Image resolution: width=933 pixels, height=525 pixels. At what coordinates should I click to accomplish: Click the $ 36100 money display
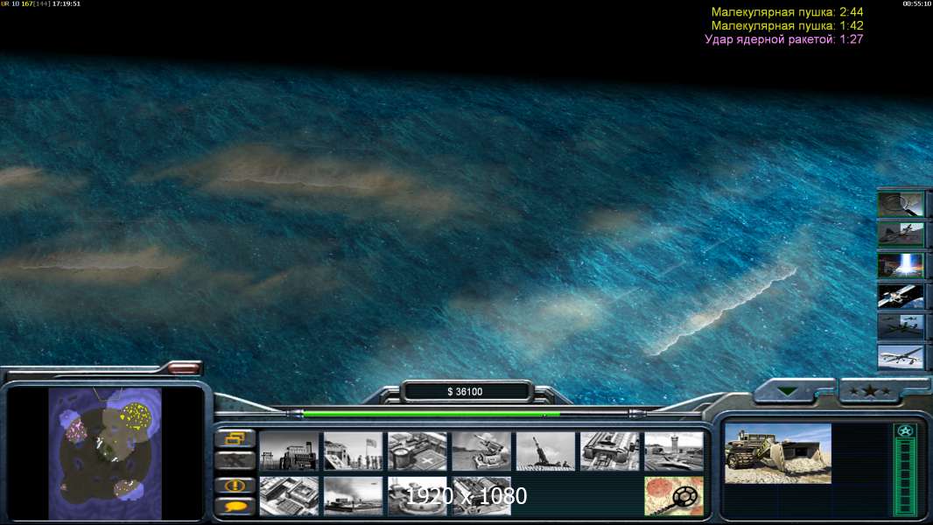tap(465, 392)
